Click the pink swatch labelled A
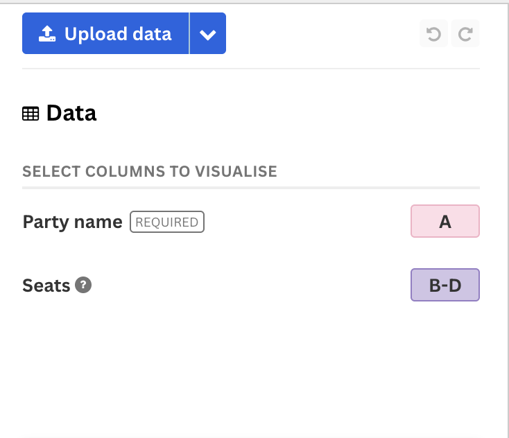The image size is (509, 438). coord(445,221)
